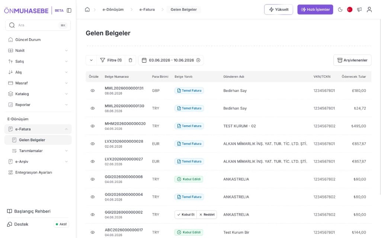Image resolution: width=381 pixels, height=238 pixels.
Task: Select Gelen Belgeler in sidebar
Action: pyautogui.click(x=38, y=140)
